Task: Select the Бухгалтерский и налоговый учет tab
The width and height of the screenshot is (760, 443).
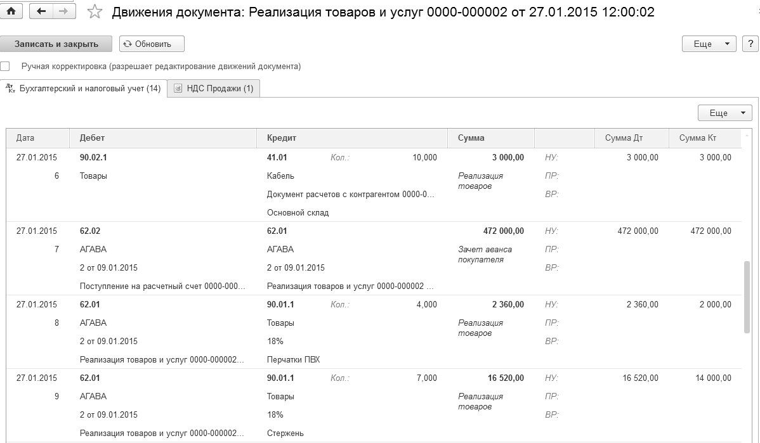Action: 84,89
